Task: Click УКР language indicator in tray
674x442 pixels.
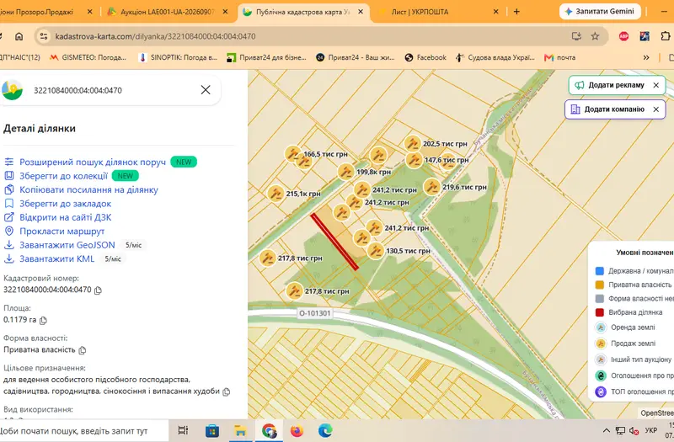Action: pyautogui.click(x=650, y=430)
